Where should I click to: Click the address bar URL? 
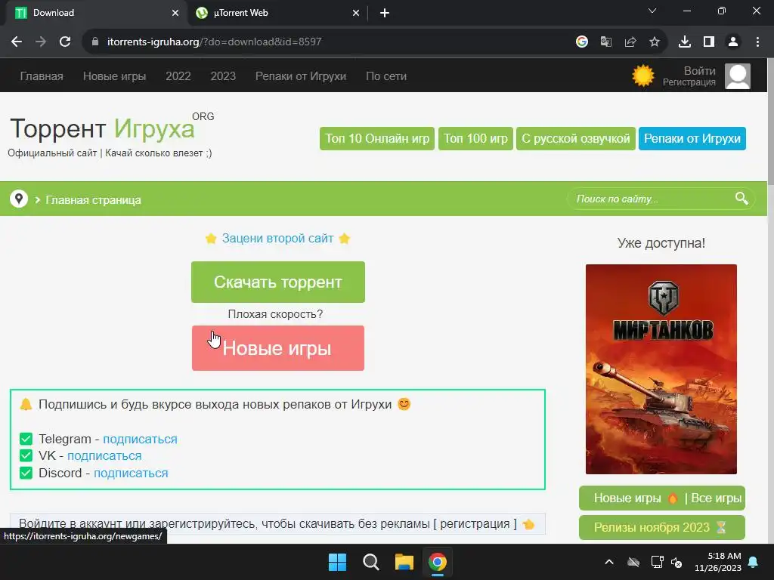214,42
